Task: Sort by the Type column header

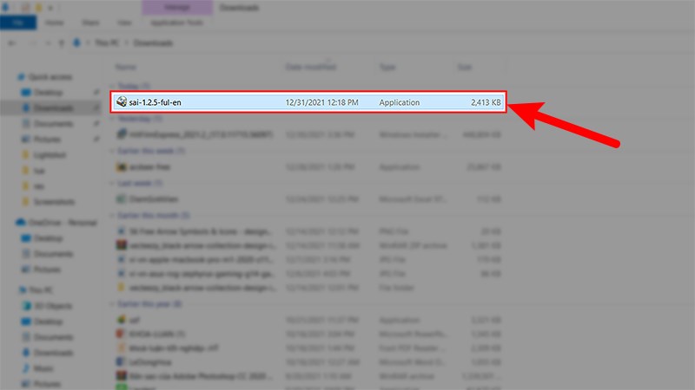Action: click(x=387, y=68)
